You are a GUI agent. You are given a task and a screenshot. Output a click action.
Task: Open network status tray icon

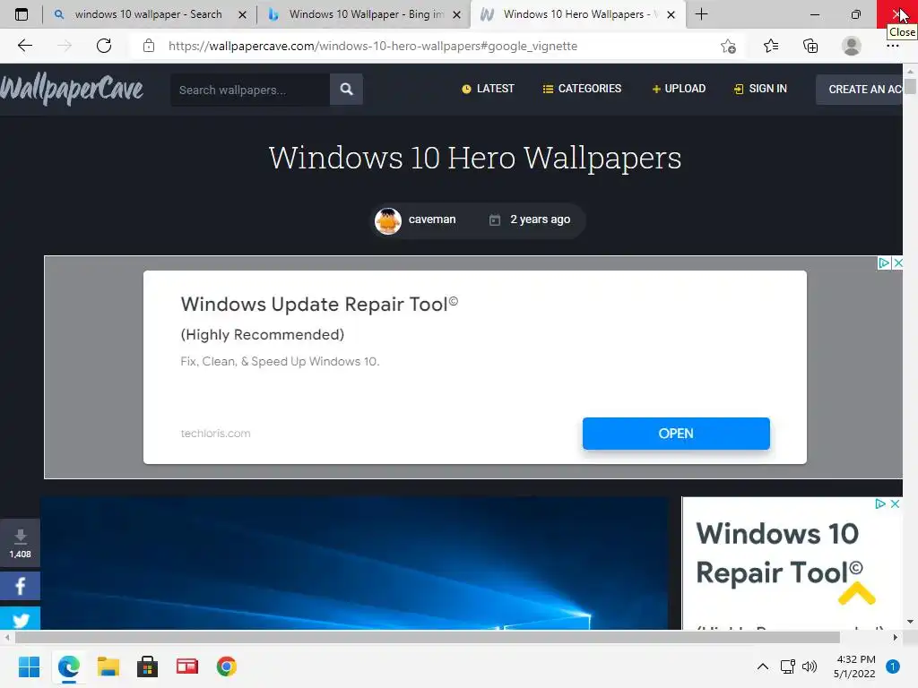coord(788,666)
